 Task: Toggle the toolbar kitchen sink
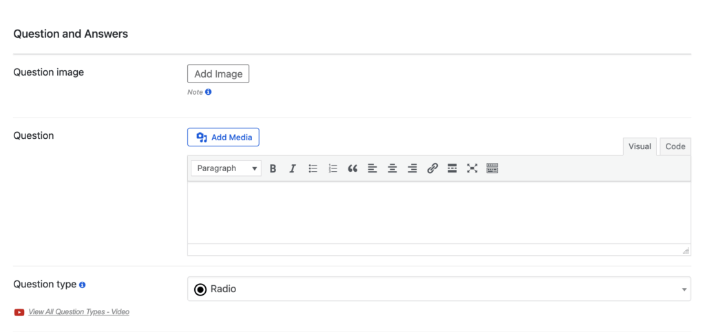(x=492, y=168)
